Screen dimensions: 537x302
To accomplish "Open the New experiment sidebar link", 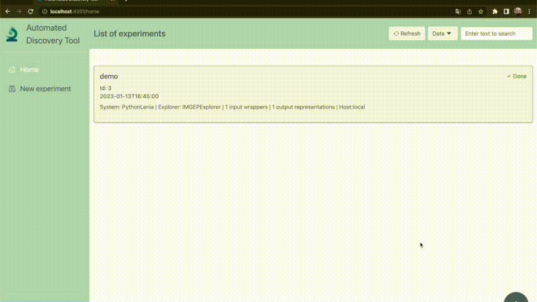I will (x=45, y=89).
